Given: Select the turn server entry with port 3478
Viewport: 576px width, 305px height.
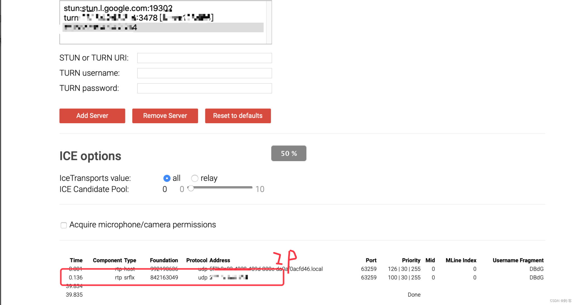Looking at the screenshot, I should pyautogui.click(x=138, y=18).
